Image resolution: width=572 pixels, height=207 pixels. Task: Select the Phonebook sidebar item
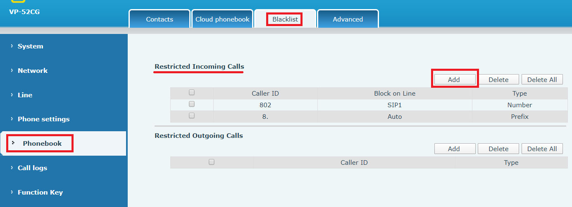tap(42, 143)
